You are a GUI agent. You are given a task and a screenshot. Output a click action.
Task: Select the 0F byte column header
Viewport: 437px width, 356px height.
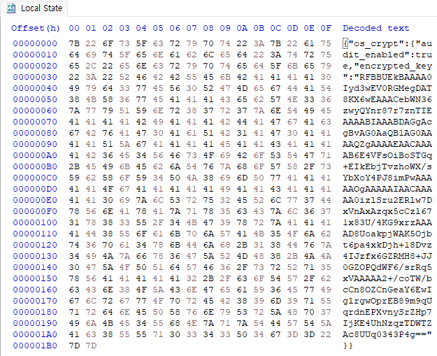pyautogui.click(x=326, y=28)
